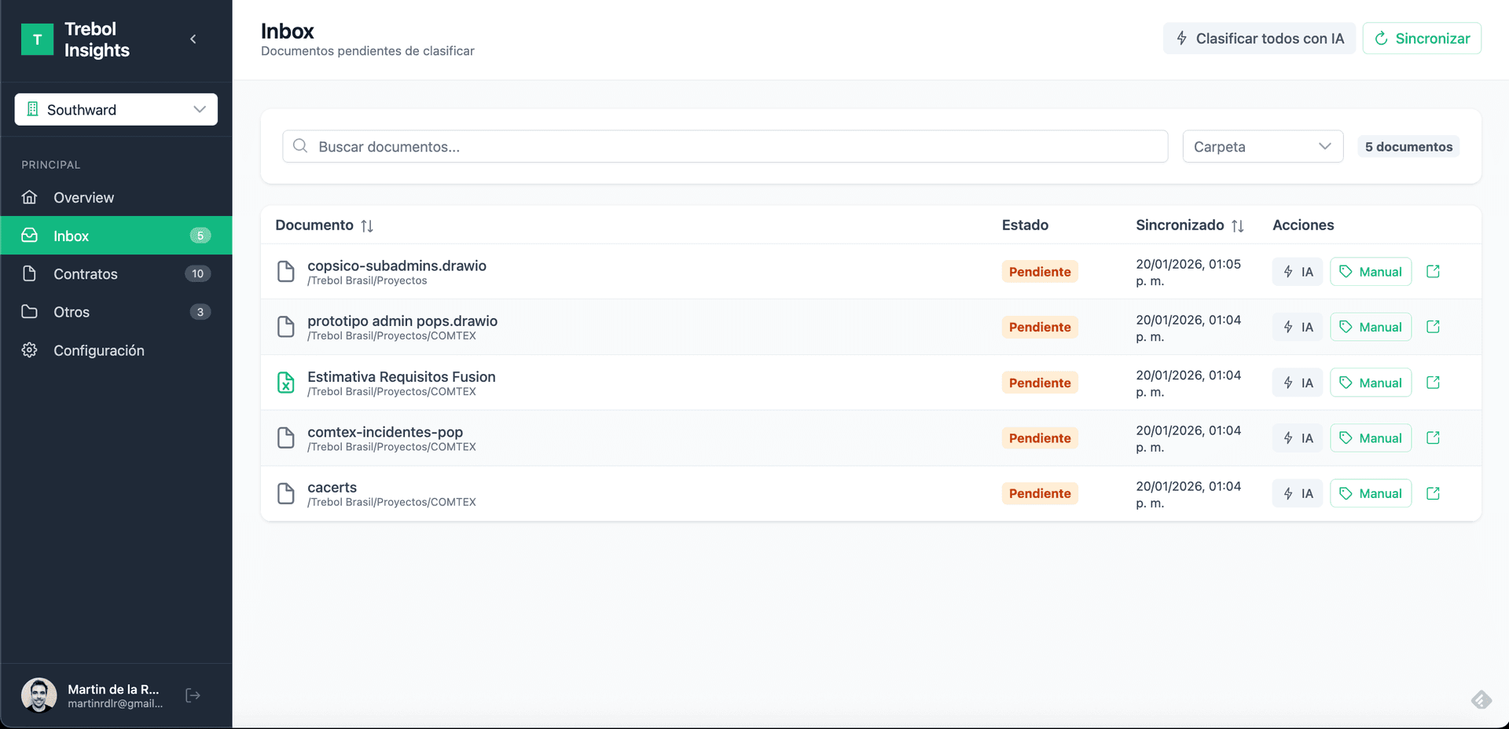Click the floating diamond widget icon
This screenshot has width=1509, height=729.
[x=1481, y=699]
